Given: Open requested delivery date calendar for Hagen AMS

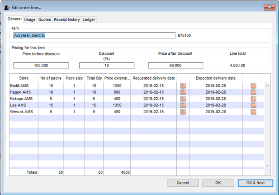Looking at the screenshot, I should [183, 92].
